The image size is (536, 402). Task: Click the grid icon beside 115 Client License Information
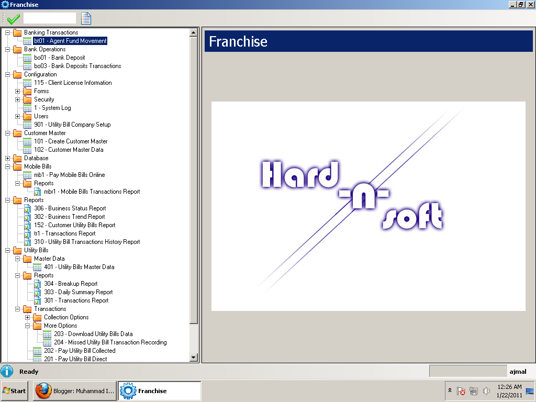pyautogui.click(x=27, y=83)
